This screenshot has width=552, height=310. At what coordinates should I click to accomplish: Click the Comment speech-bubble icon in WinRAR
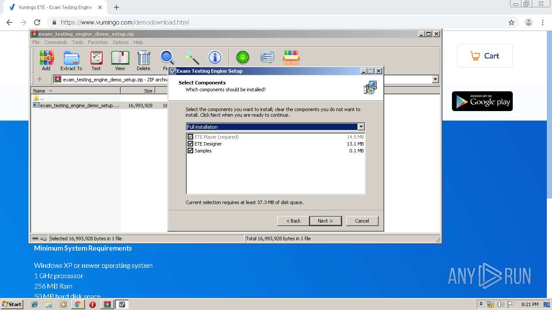[x=267, y=57]
